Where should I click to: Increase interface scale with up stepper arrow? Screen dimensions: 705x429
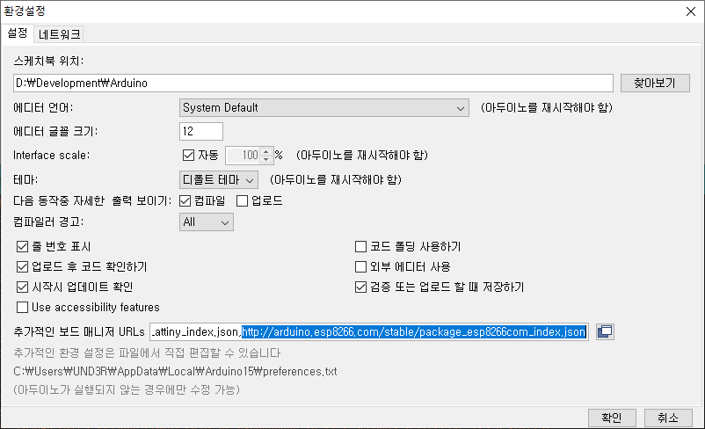(266, 151)
